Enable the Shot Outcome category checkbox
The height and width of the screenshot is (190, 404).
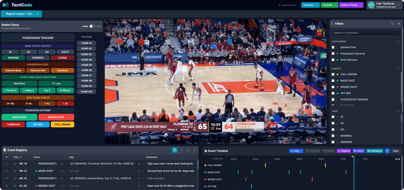[x=333, y=60]
